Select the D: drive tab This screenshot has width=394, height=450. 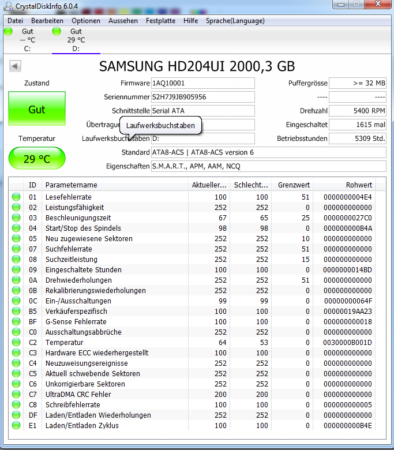point(76,40)
